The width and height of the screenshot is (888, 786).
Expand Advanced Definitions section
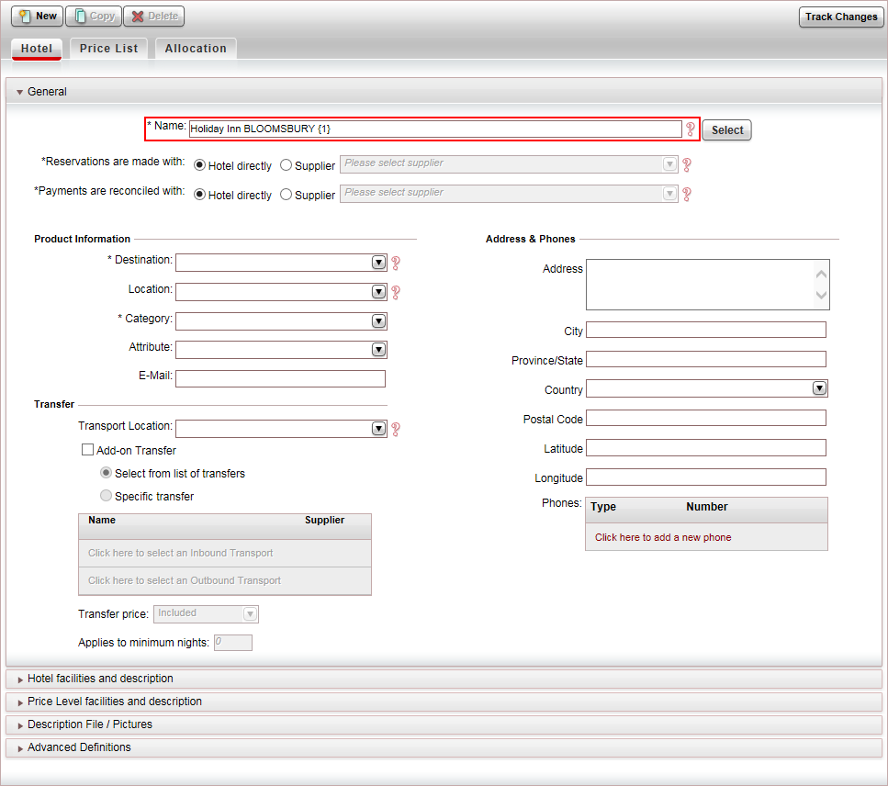pyautogui.click(x=444, y=747)
